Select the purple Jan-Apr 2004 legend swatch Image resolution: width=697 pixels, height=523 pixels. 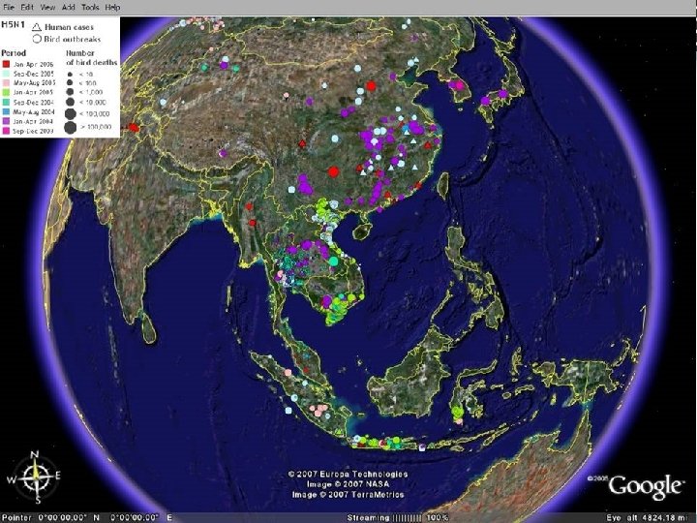point(6,121)
